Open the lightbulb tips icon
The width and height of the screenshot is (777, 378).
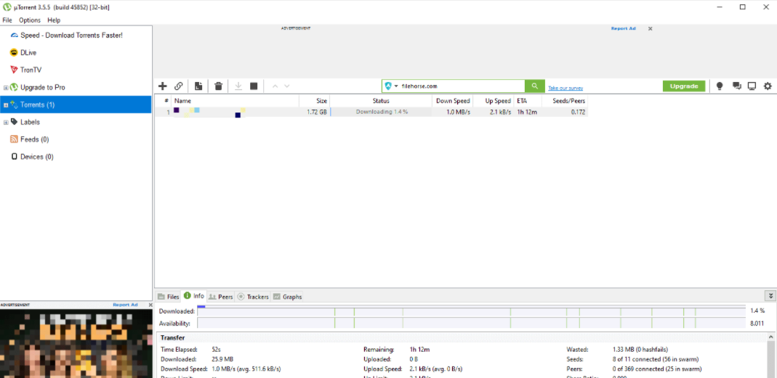720,86
